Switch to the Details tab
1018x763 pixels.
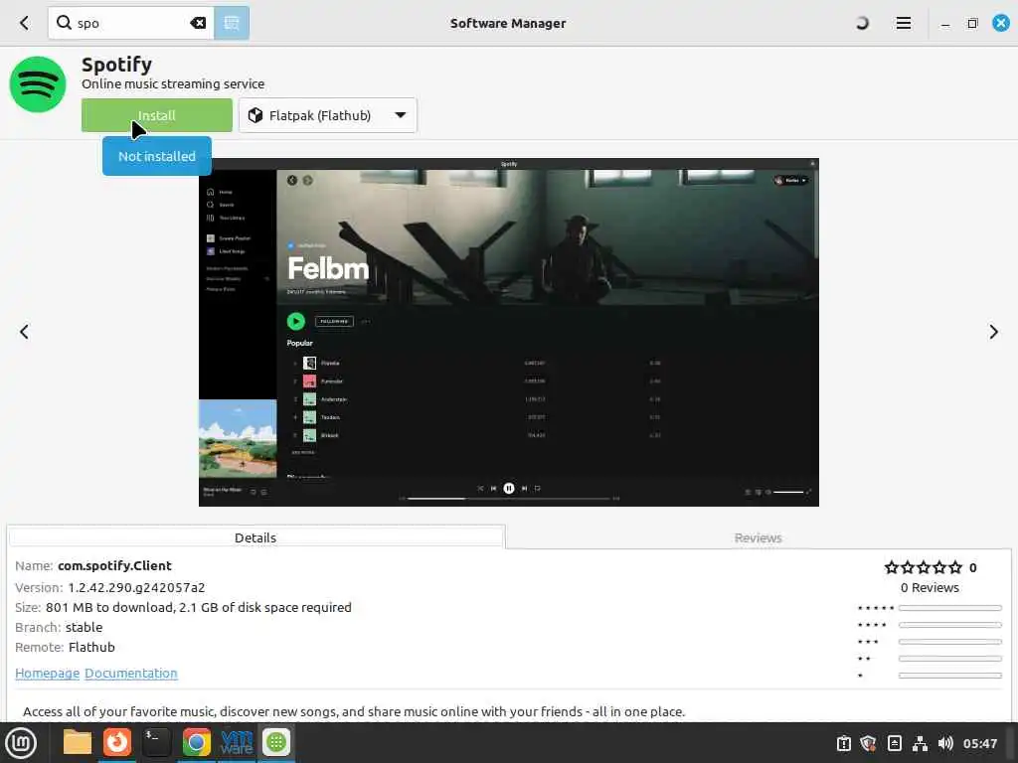[255, 537]
